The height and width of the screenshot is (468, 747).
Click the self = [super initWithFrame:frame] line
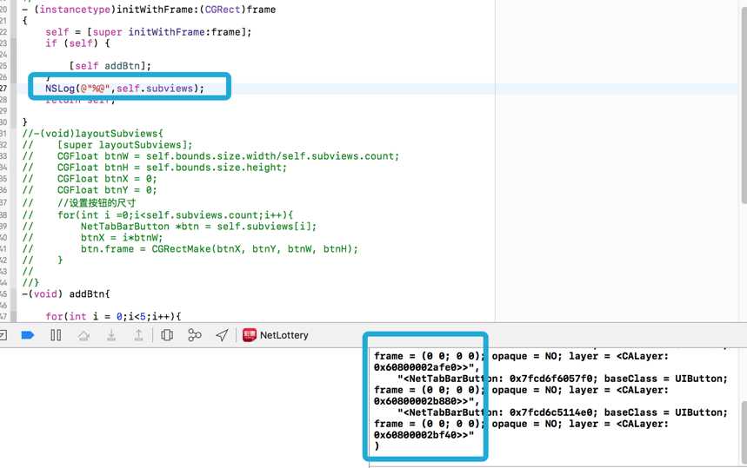coord(148,32)
